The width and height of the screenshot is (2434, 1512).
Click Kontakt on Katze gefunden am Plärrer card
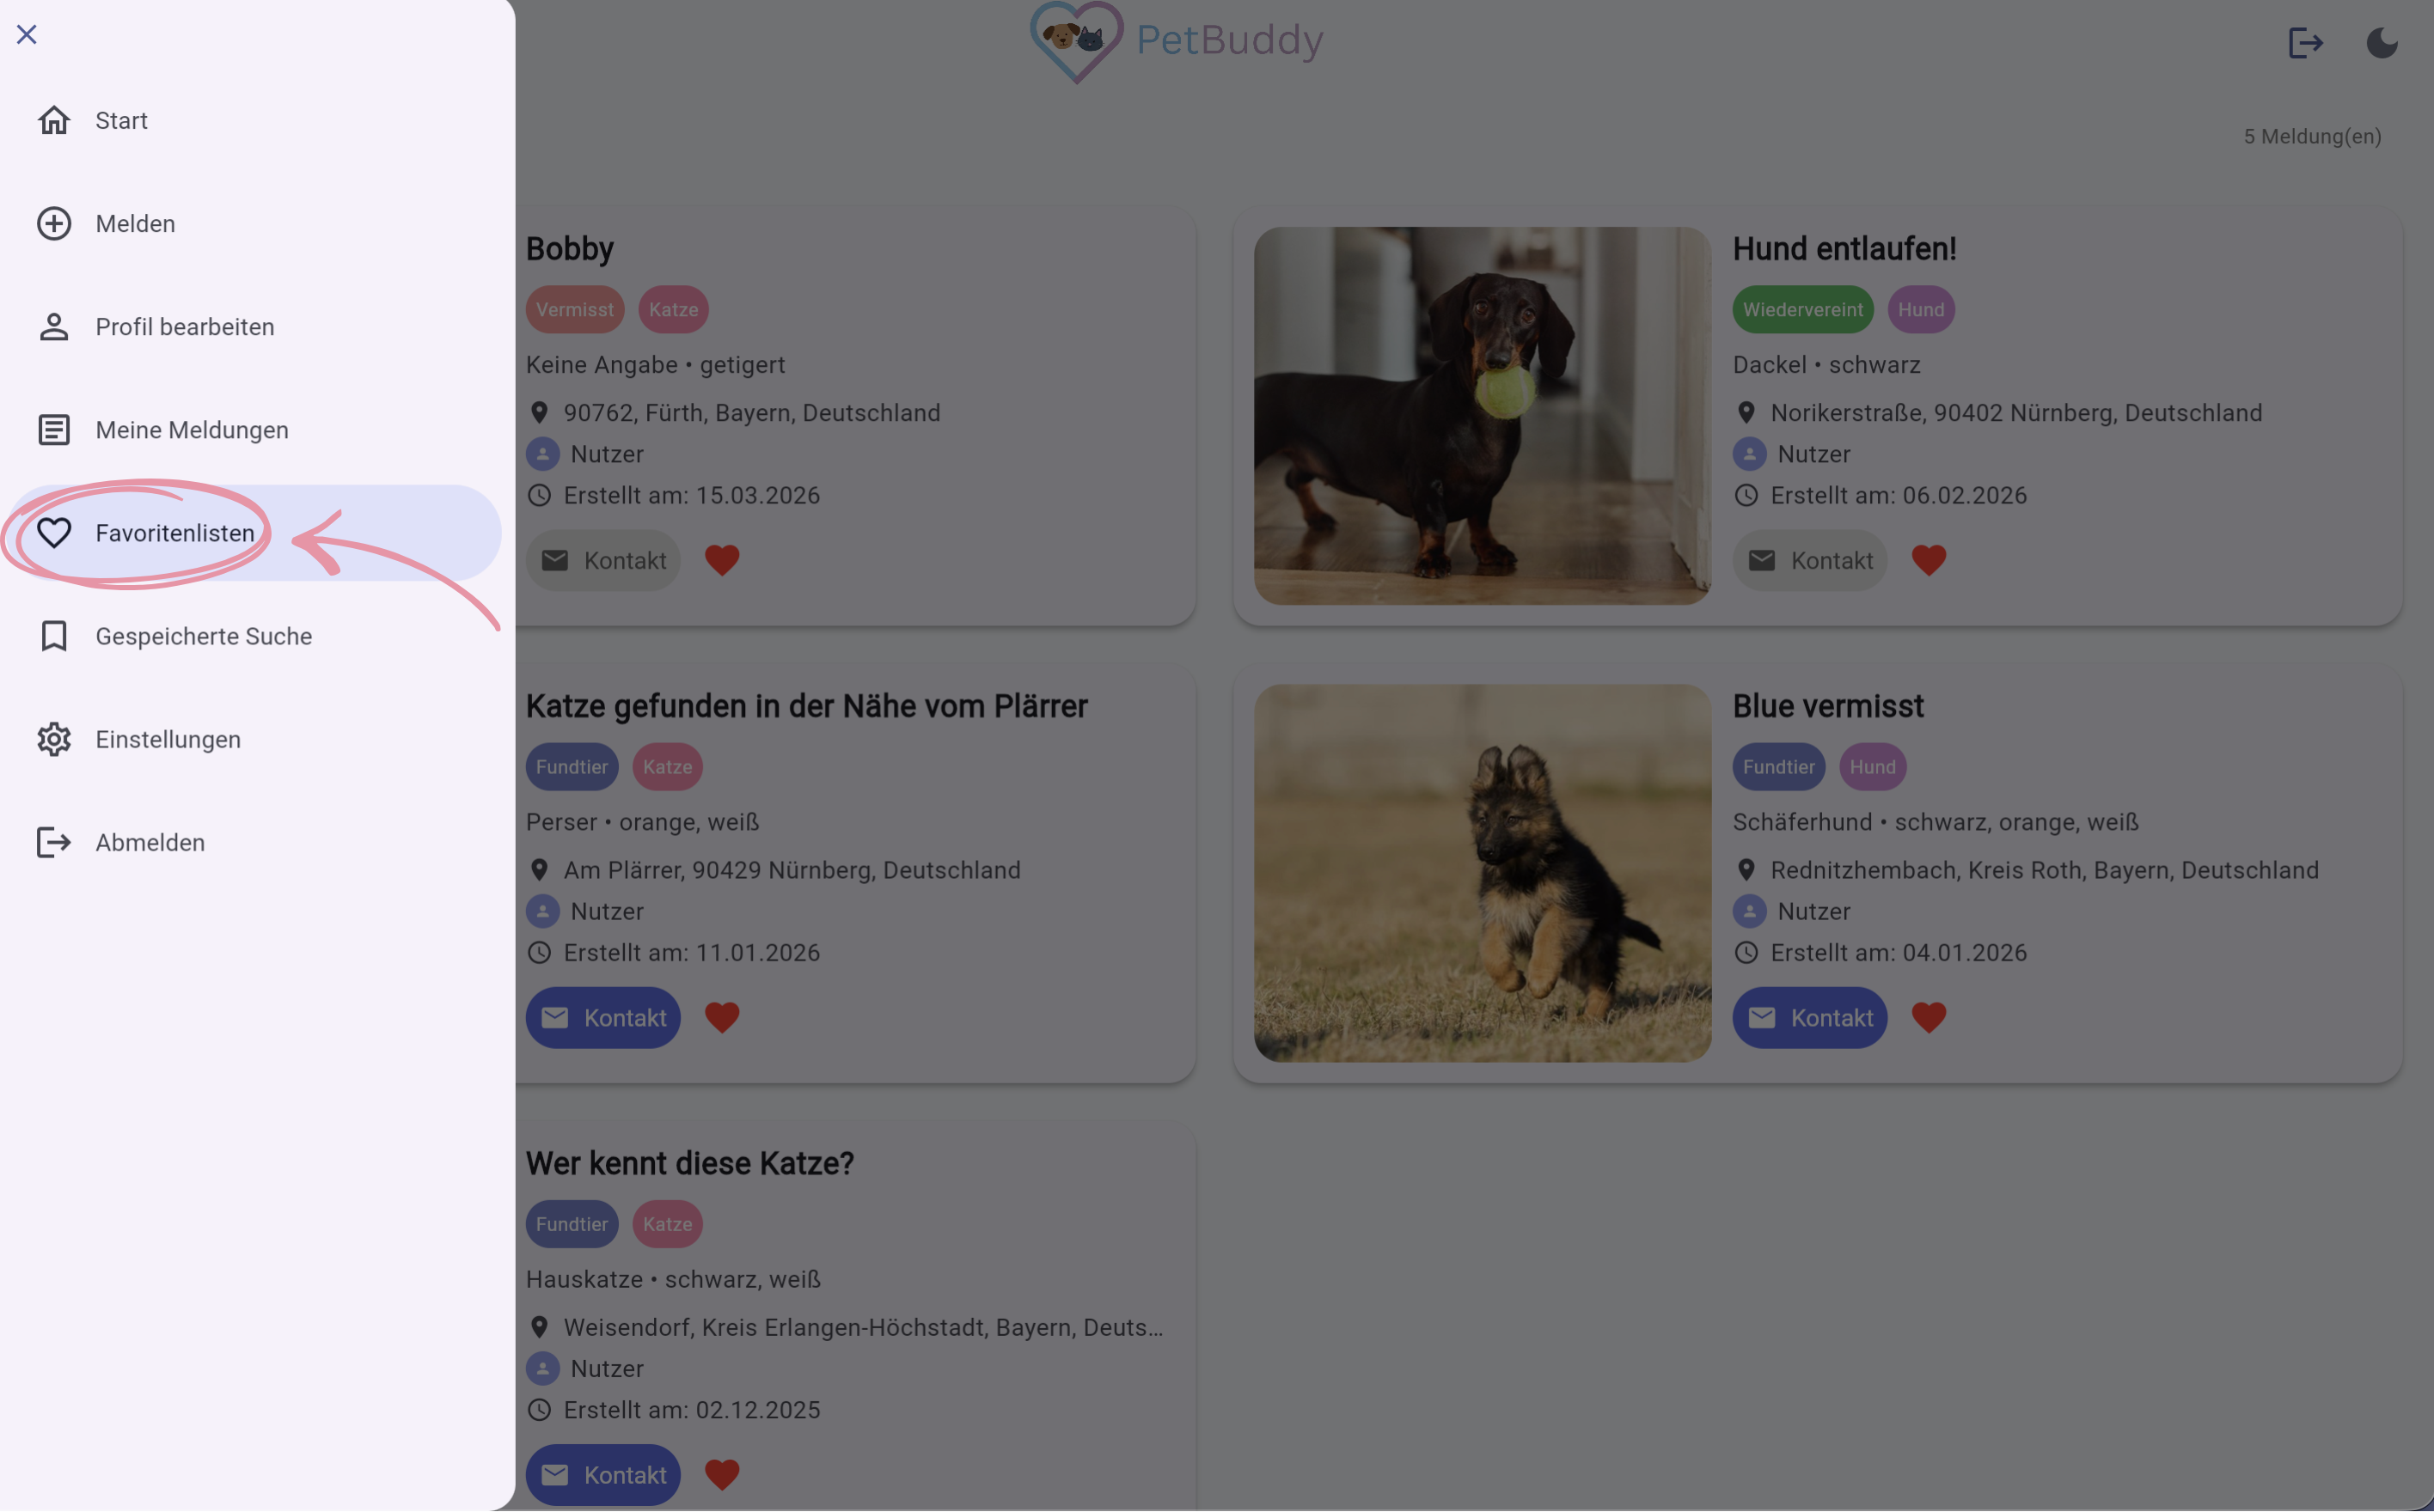tap(603, 1018)
